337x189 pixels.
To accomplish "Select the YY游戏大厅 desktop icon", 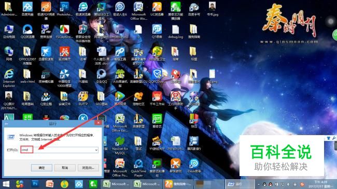I will [157, 143].
